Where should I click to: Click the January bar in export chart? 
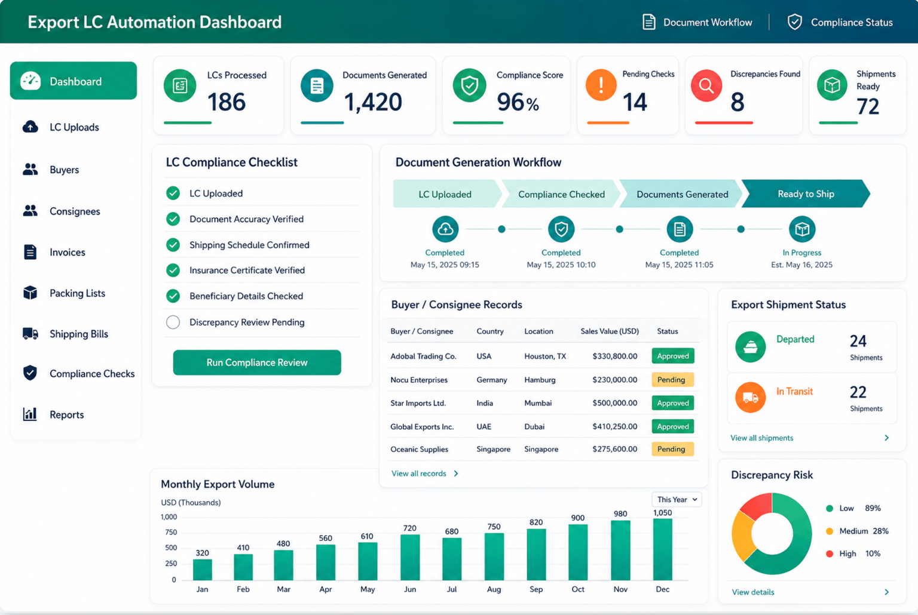point(203,570)
